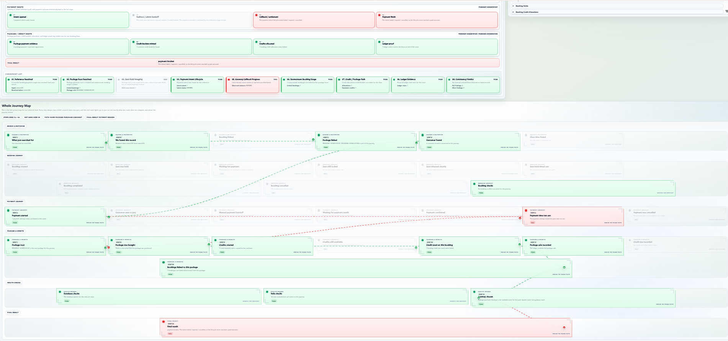
Task: Click the green dot on Database checks node
Action: (60, 292)
